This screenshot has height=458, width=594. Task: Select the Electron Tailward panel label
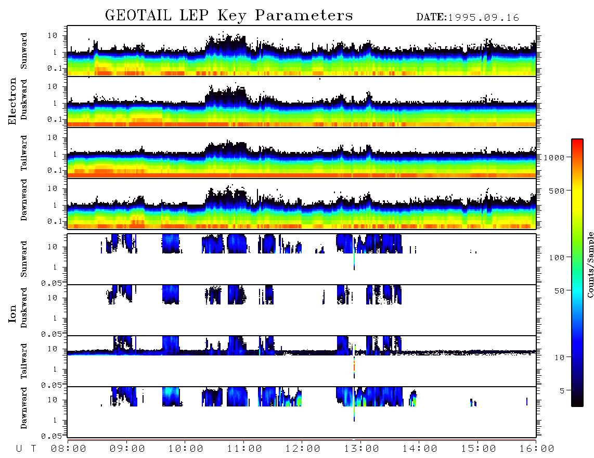tap(24, 152)
